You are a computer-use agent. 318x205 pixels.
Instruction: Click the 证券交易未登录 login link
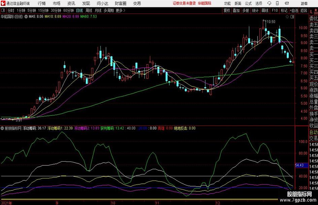(184, 3)
